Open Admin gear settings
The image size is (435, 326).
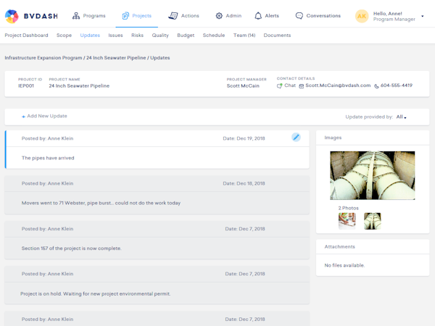point(219,16)
